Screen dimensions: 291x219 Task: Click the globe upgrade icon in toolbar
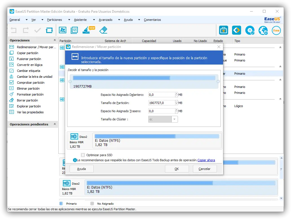(x=263, y=30)
